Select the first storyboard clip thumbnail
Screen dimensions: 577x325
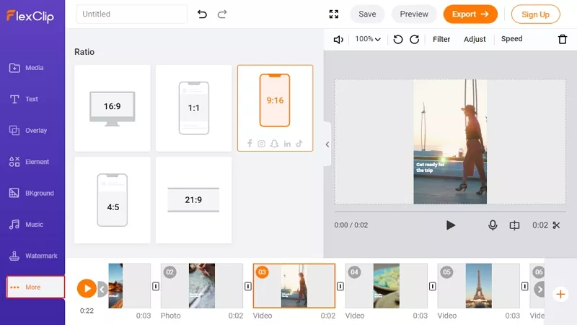pos(130,285)
